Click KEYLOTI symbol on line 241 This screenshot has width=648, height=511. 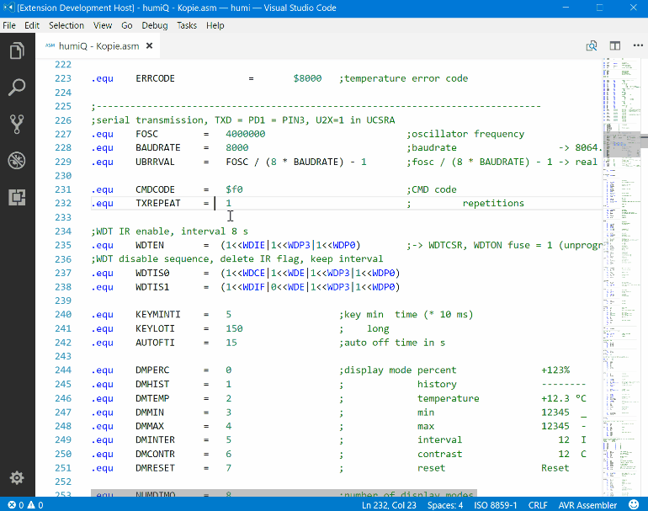click(155, 328)
